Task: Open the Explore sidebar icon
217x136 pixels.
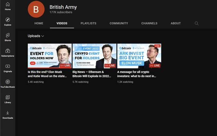Action: click(8, 21)
